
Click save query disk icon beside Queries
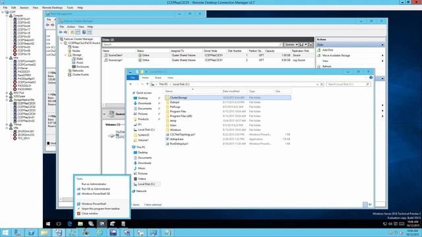coord(301,45)
